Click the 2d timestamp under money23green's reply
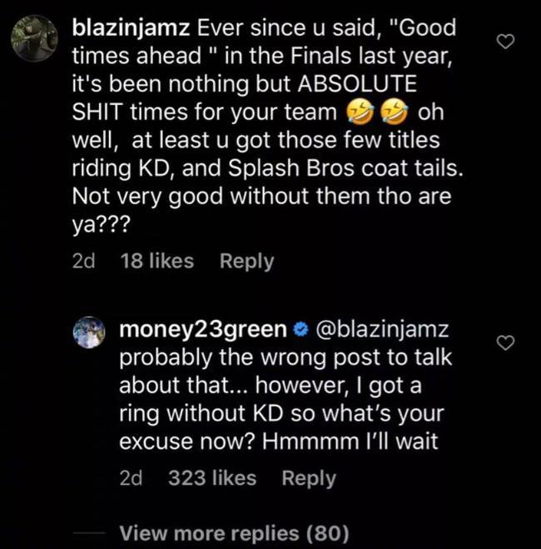Image resolution: width=541 pixels, height=549 pixels. pyautogui.click(x=132, y=478)
